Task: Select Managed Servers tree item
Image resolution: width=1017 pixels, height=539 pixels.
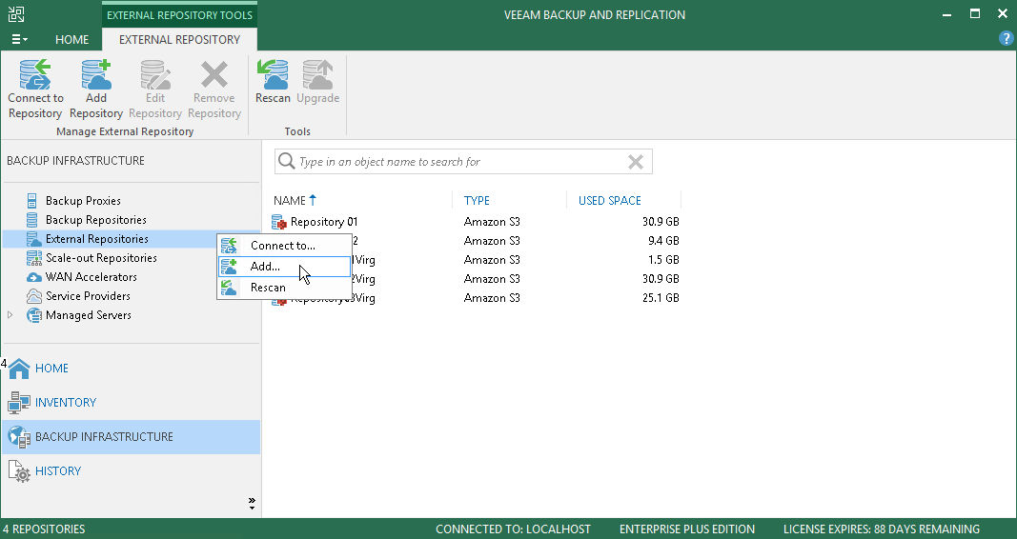Action: tap(89, 315)
